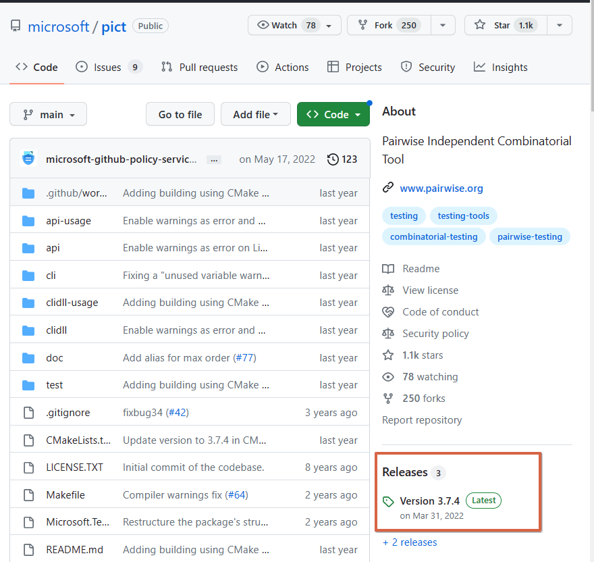View the 250 forks link
594x562 pixels.
tap(414, 399)
